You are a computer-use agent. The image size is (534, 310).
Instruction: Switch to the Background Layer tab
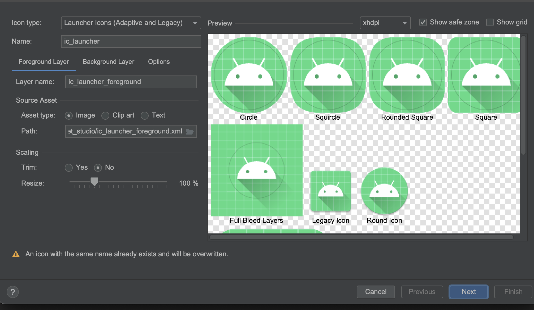coord(108,62)
